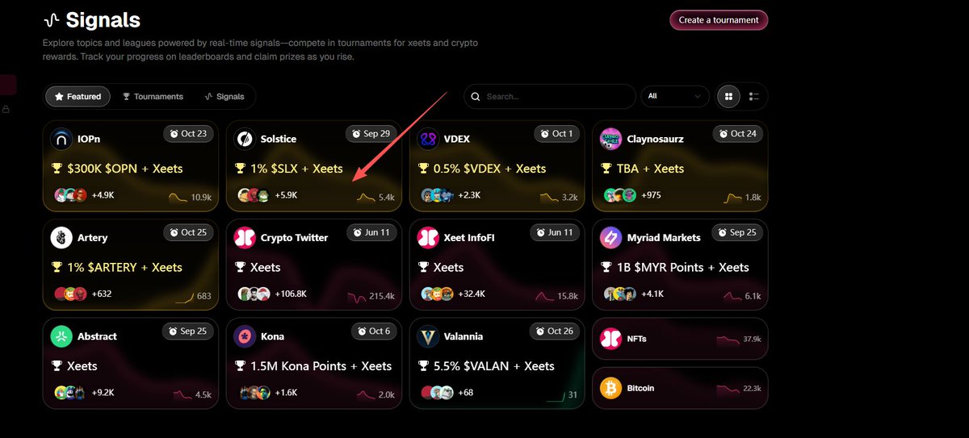Switch to list view layout
Viewport: 969px width, 438px height.
click(x=754, y=97)
